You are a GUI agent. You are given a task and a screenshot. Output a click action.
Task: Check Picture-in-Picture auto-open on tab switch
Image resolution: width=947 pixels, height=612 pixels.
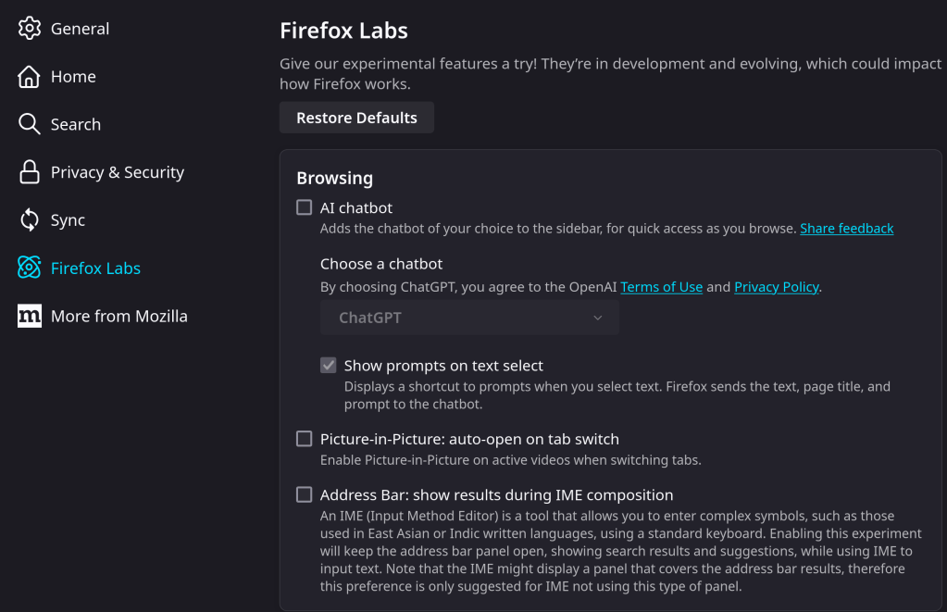(x=305, y=439)
